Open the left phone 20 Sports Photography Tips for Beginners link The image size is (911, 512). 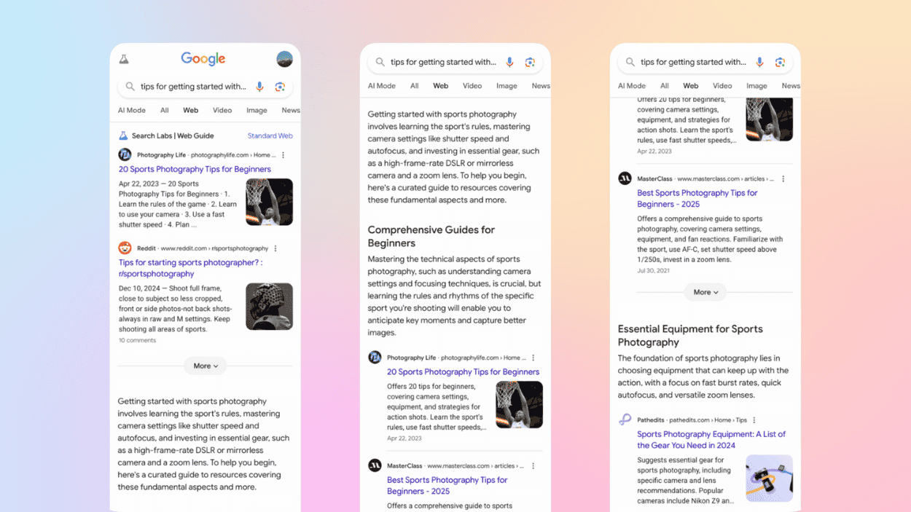195,169
